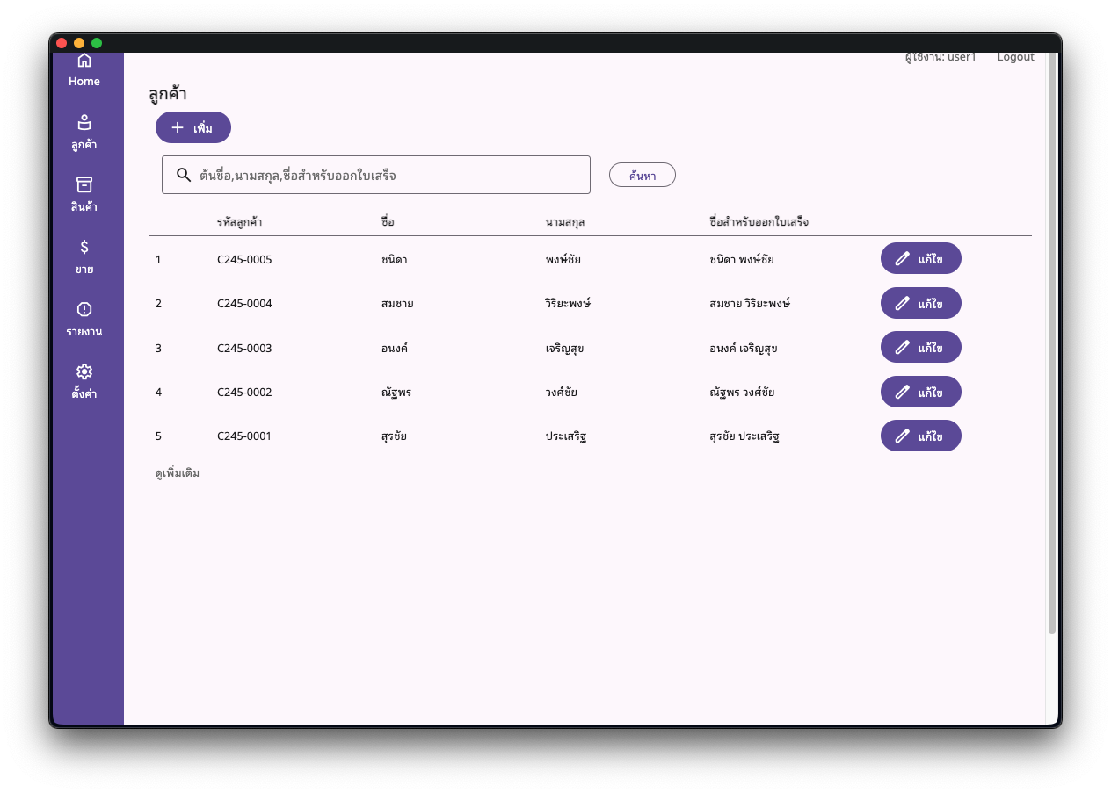Click the รหัสลูกค้า column header
The width and height of the screenshot is (1111, 793).
239,222
